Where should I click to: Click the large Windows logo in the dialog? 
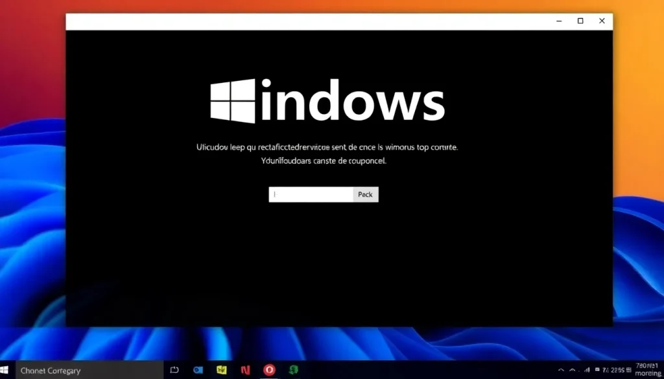click(233, 100)
